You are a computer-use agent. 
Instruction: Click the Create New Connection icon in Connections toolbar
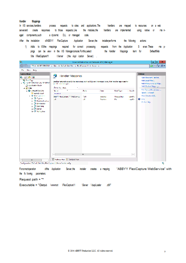[21, 77]
